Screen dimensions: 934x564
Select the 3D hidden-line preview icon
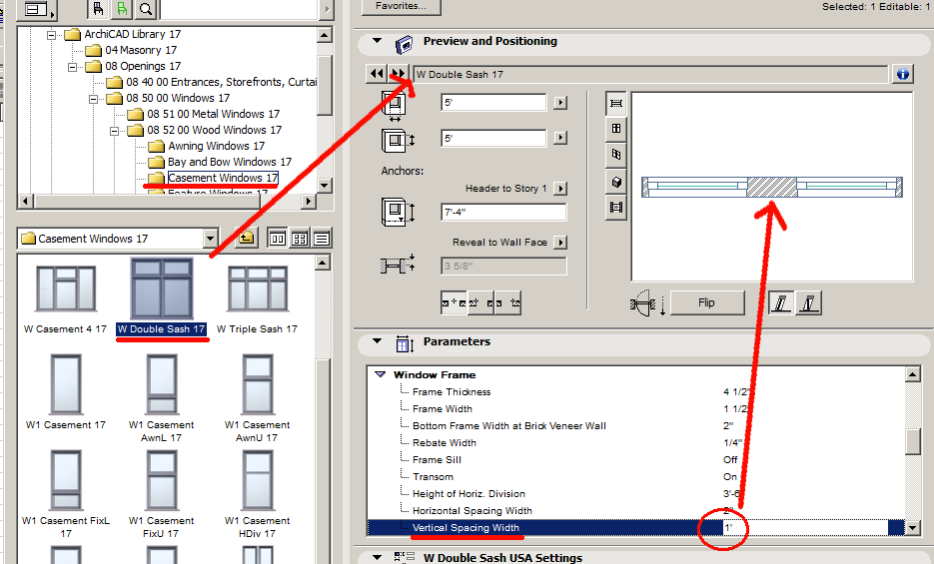coord(616,155)
